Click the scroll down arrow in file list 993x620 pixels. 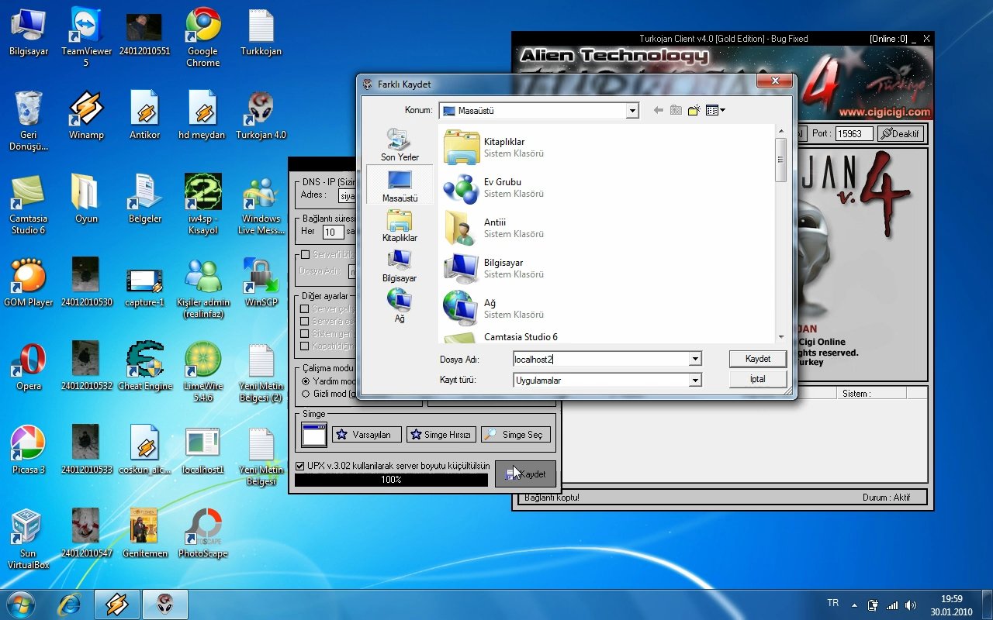[781, 337]
